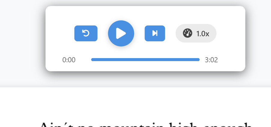Viewport: 271px width, 127px height.
Task: Click the "1.0x" text in the speed pill
Action: [x=202, y=34]
